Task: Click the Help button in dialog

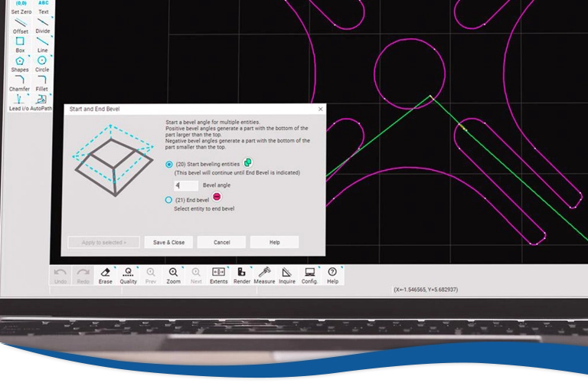Action: pos(274,242)
